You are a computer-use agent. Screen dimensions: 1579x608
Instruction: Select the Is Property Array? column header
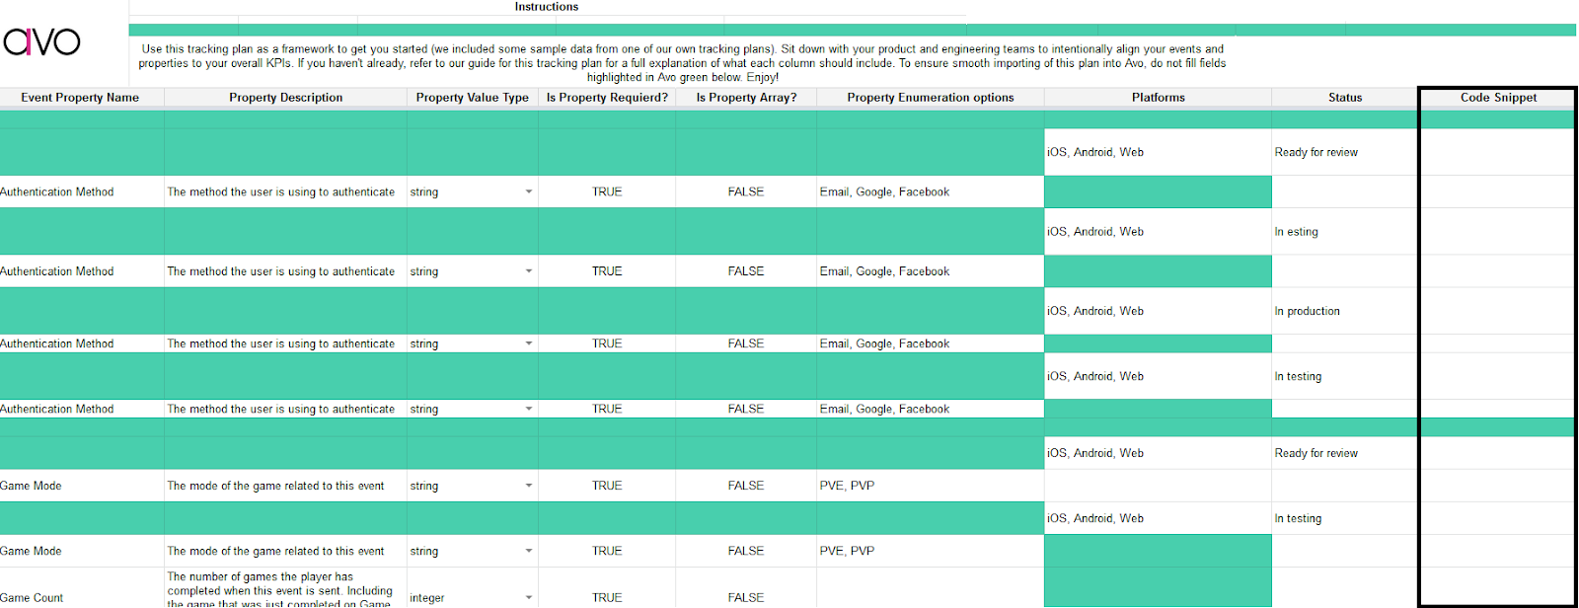point(746,98)
